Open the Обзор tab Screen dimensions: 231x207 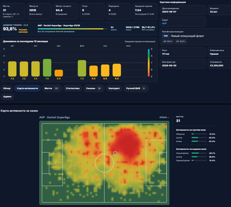(7, 88)
